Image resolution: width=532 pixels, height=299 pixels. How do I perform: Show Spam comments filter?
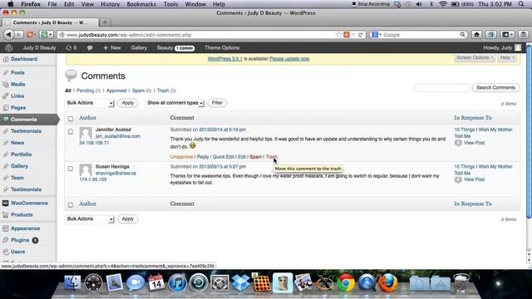[x=138, y=91]
